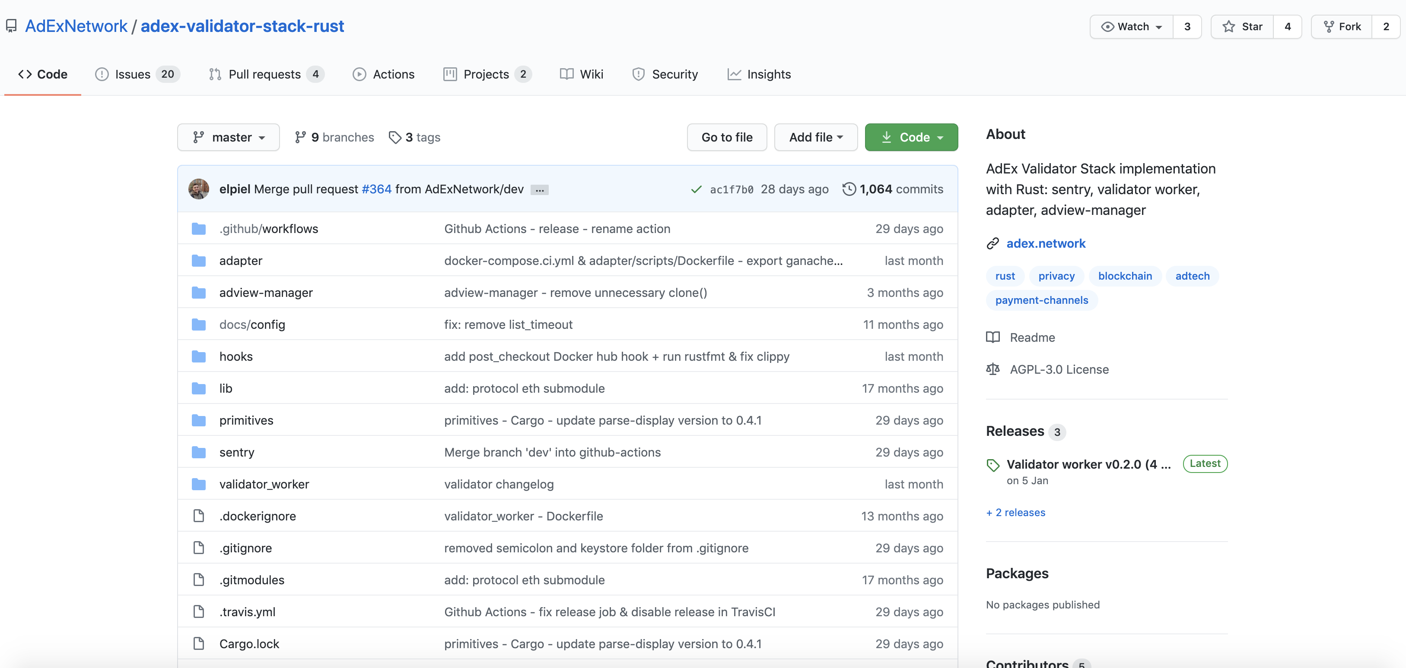Click the adapter folder icon

tap(199, 261)
